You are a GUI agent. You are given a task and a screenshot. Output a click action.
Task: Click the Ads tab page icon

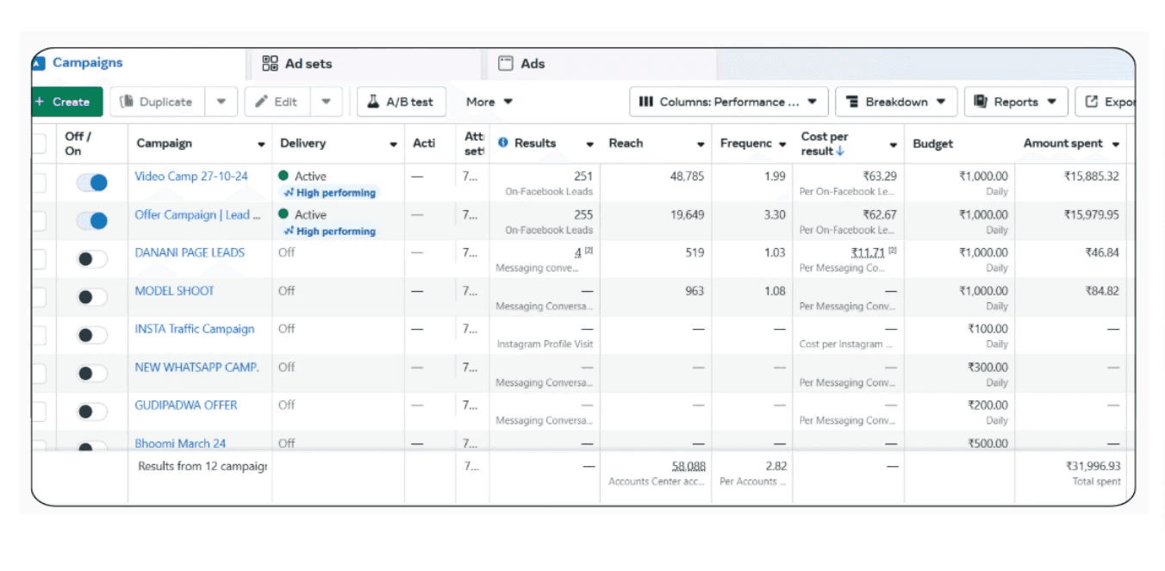click(506, 63)
